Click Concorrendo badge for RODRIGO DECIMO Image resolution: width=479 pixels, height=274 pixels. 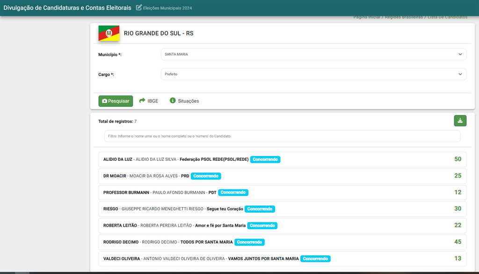(x=249, y=242)
